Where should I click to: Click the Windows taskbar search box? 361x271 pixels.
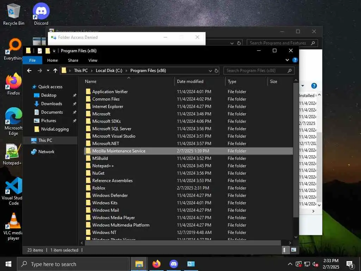click(x=73, y=264)
